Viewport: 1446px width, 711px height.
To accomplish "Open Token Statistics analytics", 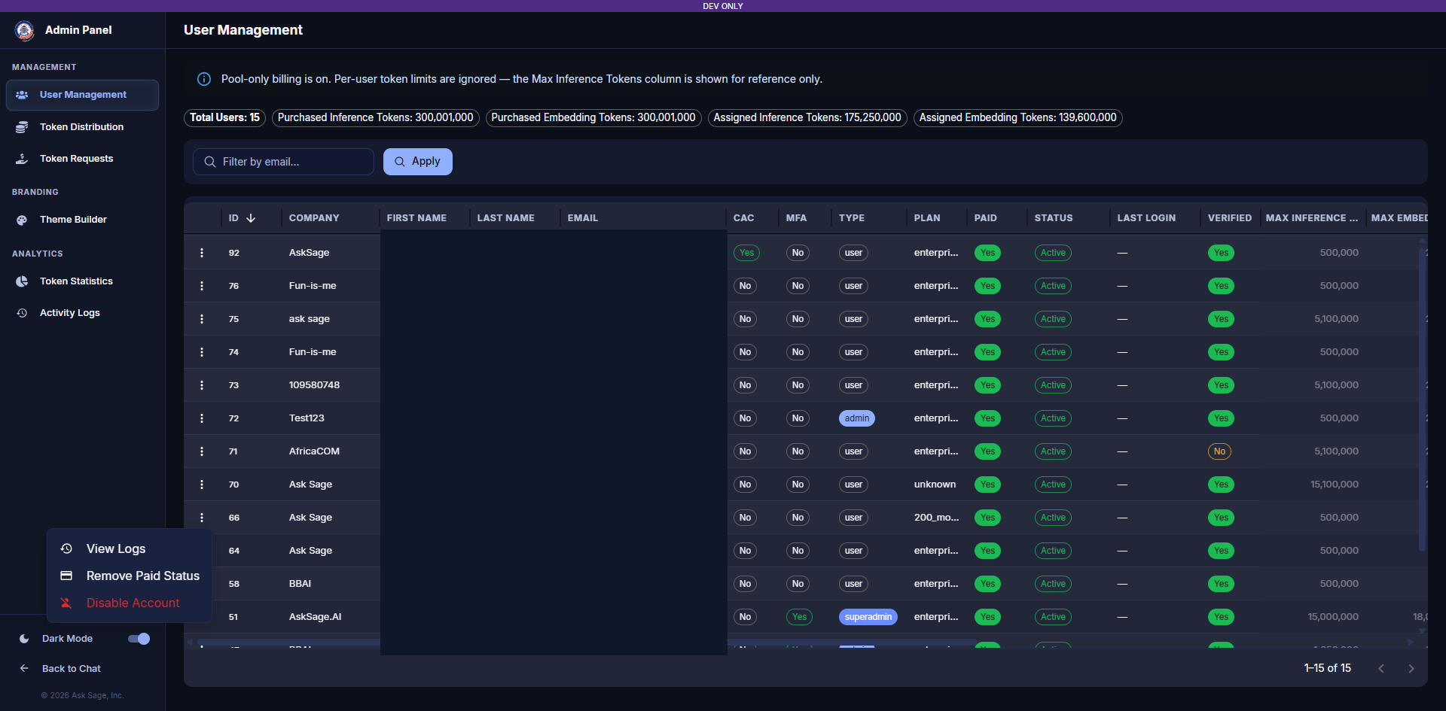I will pyautogui.click(x=83, y=281).
